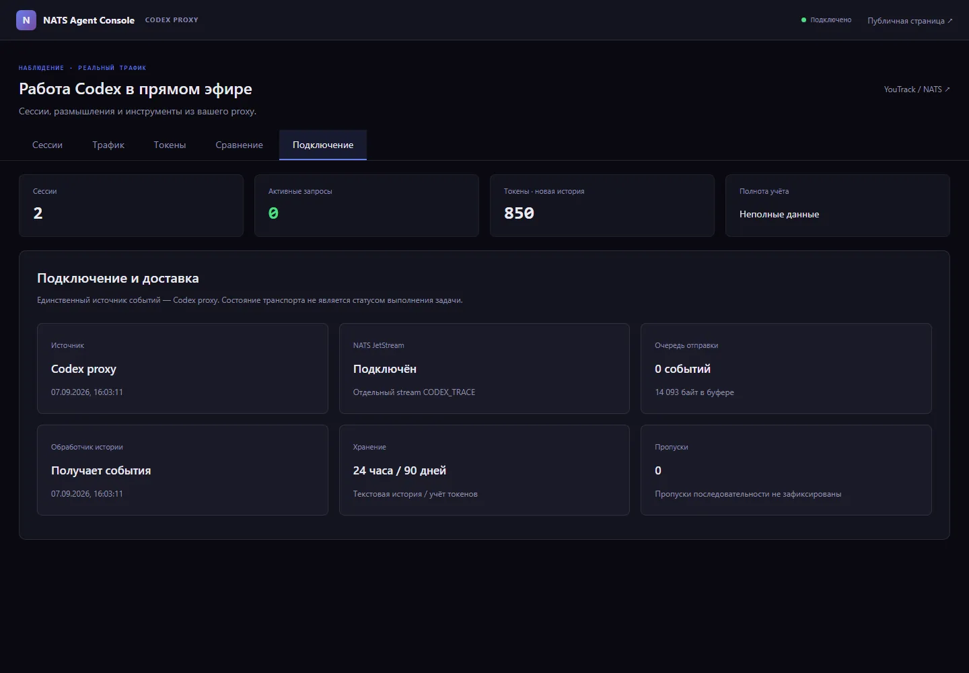
Task: Click the Получает события status
Action: (101, 470)
